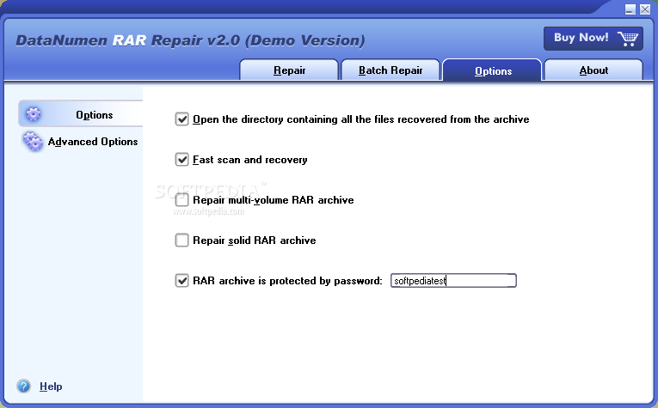Enable Repair multi-volume RAR archive
The height and width of the screenshot is (408, 658).
pyautogui.click(x=181, y=200)
